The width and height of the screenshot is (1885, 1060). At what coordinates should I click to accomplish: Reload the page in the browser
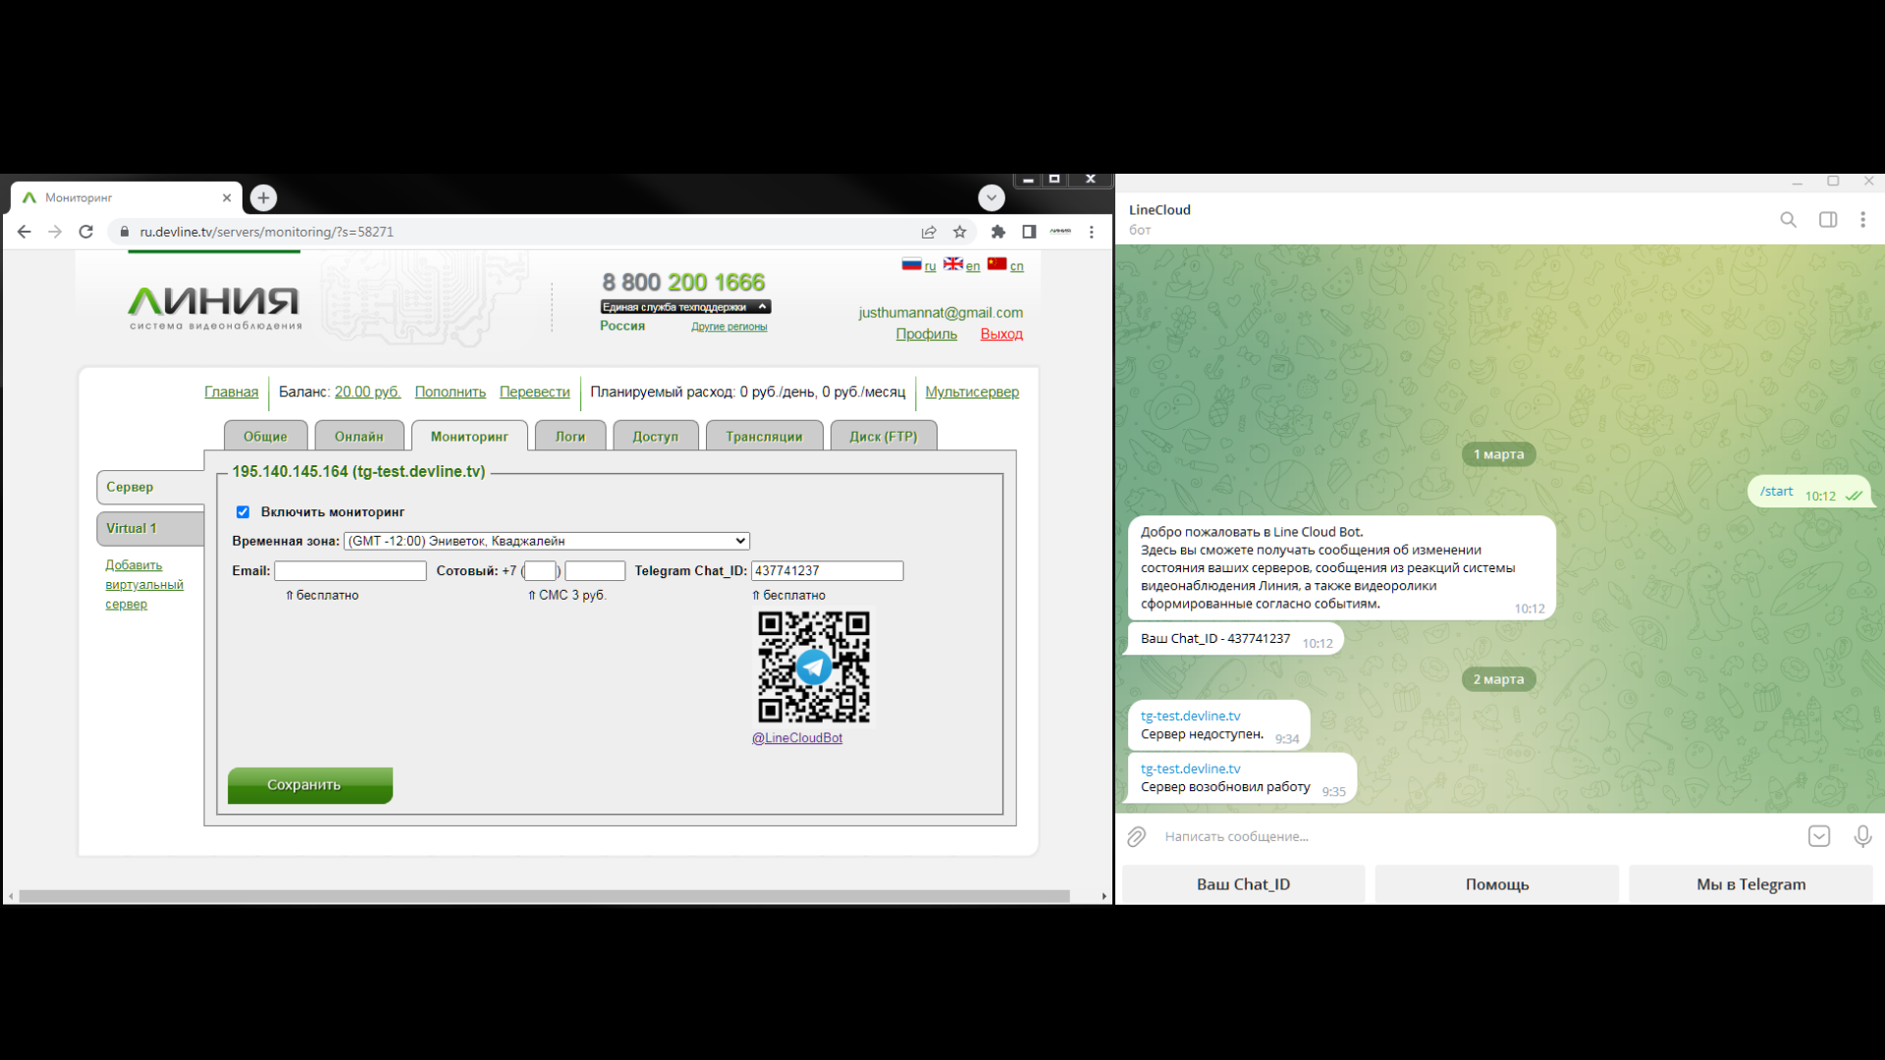[x=86, y=233]
